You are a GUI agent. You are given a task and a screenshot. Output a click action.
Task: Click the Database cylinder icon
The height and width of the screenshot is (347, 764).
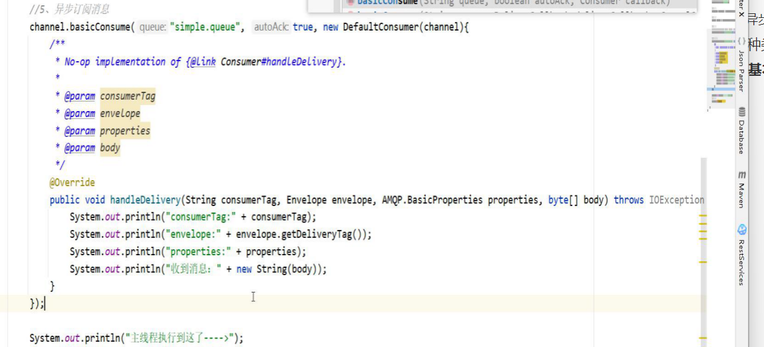click(741, 112)
